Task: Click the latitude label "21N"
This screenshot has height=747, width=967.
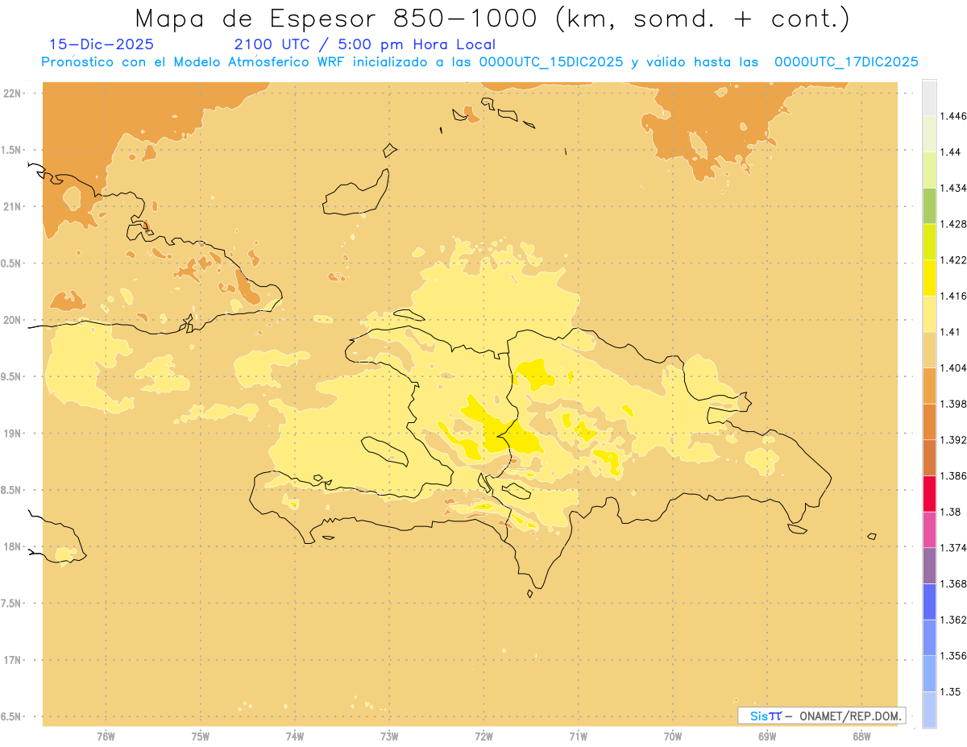Action: point(12,206)
